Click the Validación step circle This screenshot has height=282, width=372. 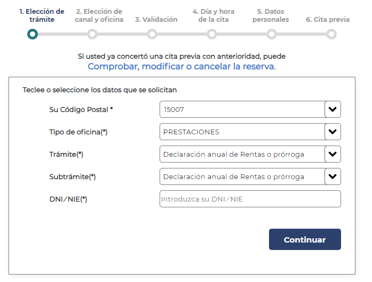(x=152, y=34)
